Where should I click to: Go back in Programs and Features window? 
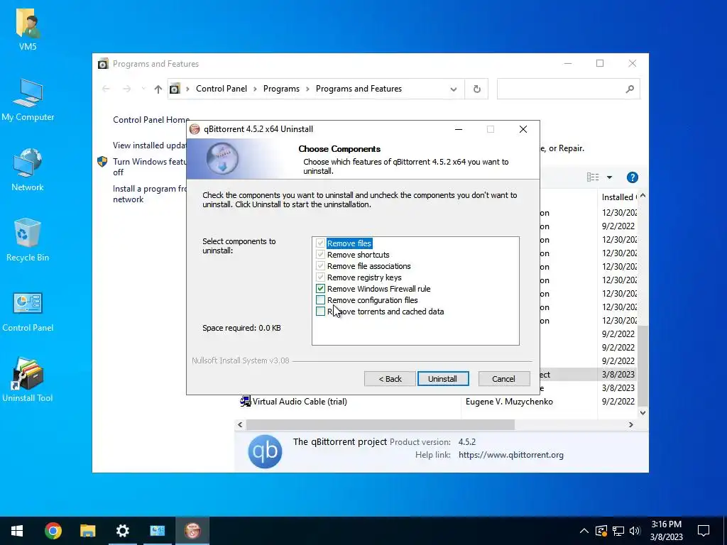click(x=106, y=89)
